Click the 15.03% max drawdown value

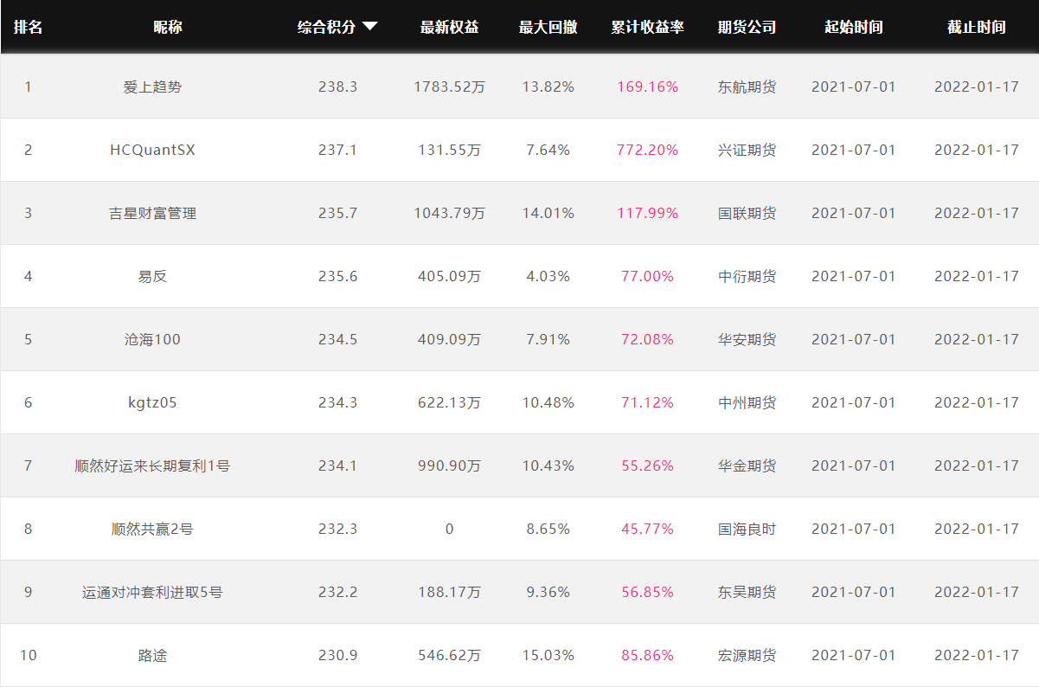[x=548, y=655]
